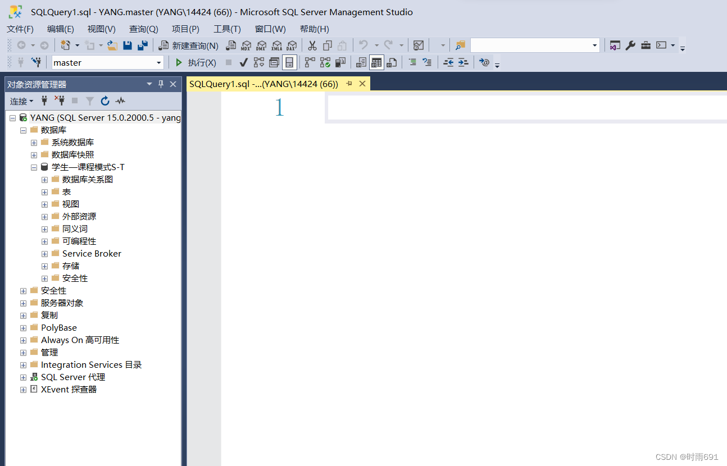Viewport: 727px width, 466px height.
Task: Open the Toolbox icon
Action: pyautogui.click(x=646, y=45)
